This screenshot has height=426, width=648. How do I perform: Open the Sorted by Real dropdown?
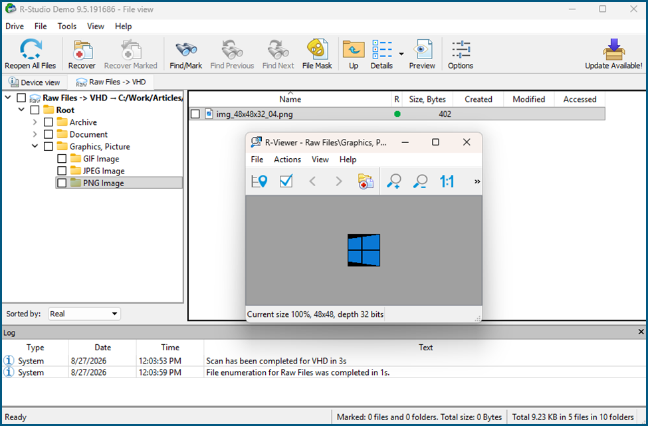(x=84, y=314)
